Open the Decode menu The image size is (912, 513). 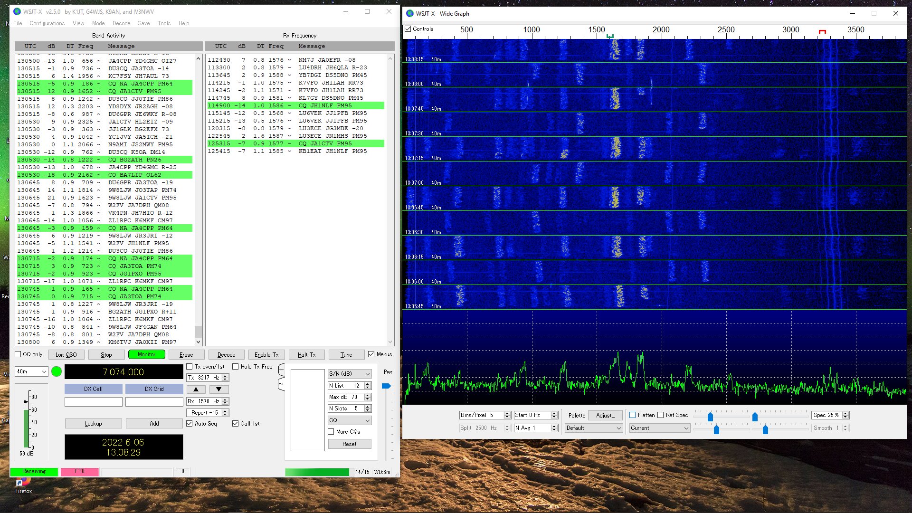tap(121, 23)
